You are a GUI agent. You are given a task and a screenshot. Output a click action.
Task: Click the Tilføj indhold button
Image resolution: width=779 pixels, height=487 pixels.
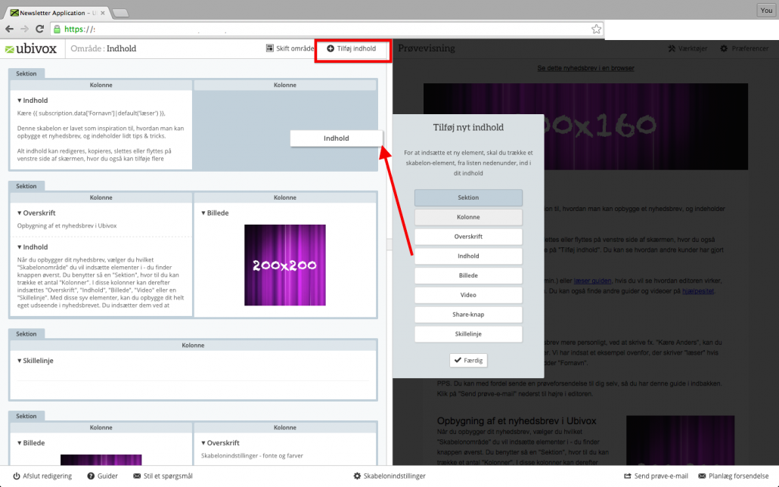352,48
